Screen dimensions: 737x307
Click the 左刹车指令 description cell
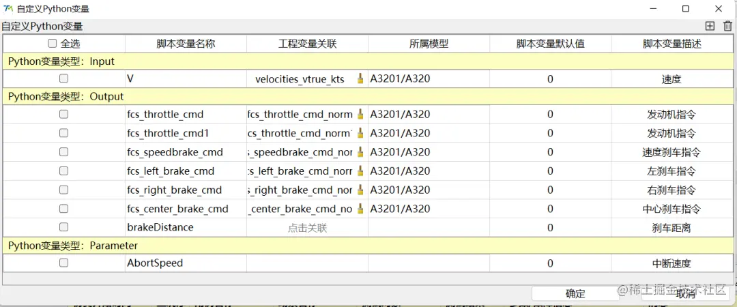(672, 171)
